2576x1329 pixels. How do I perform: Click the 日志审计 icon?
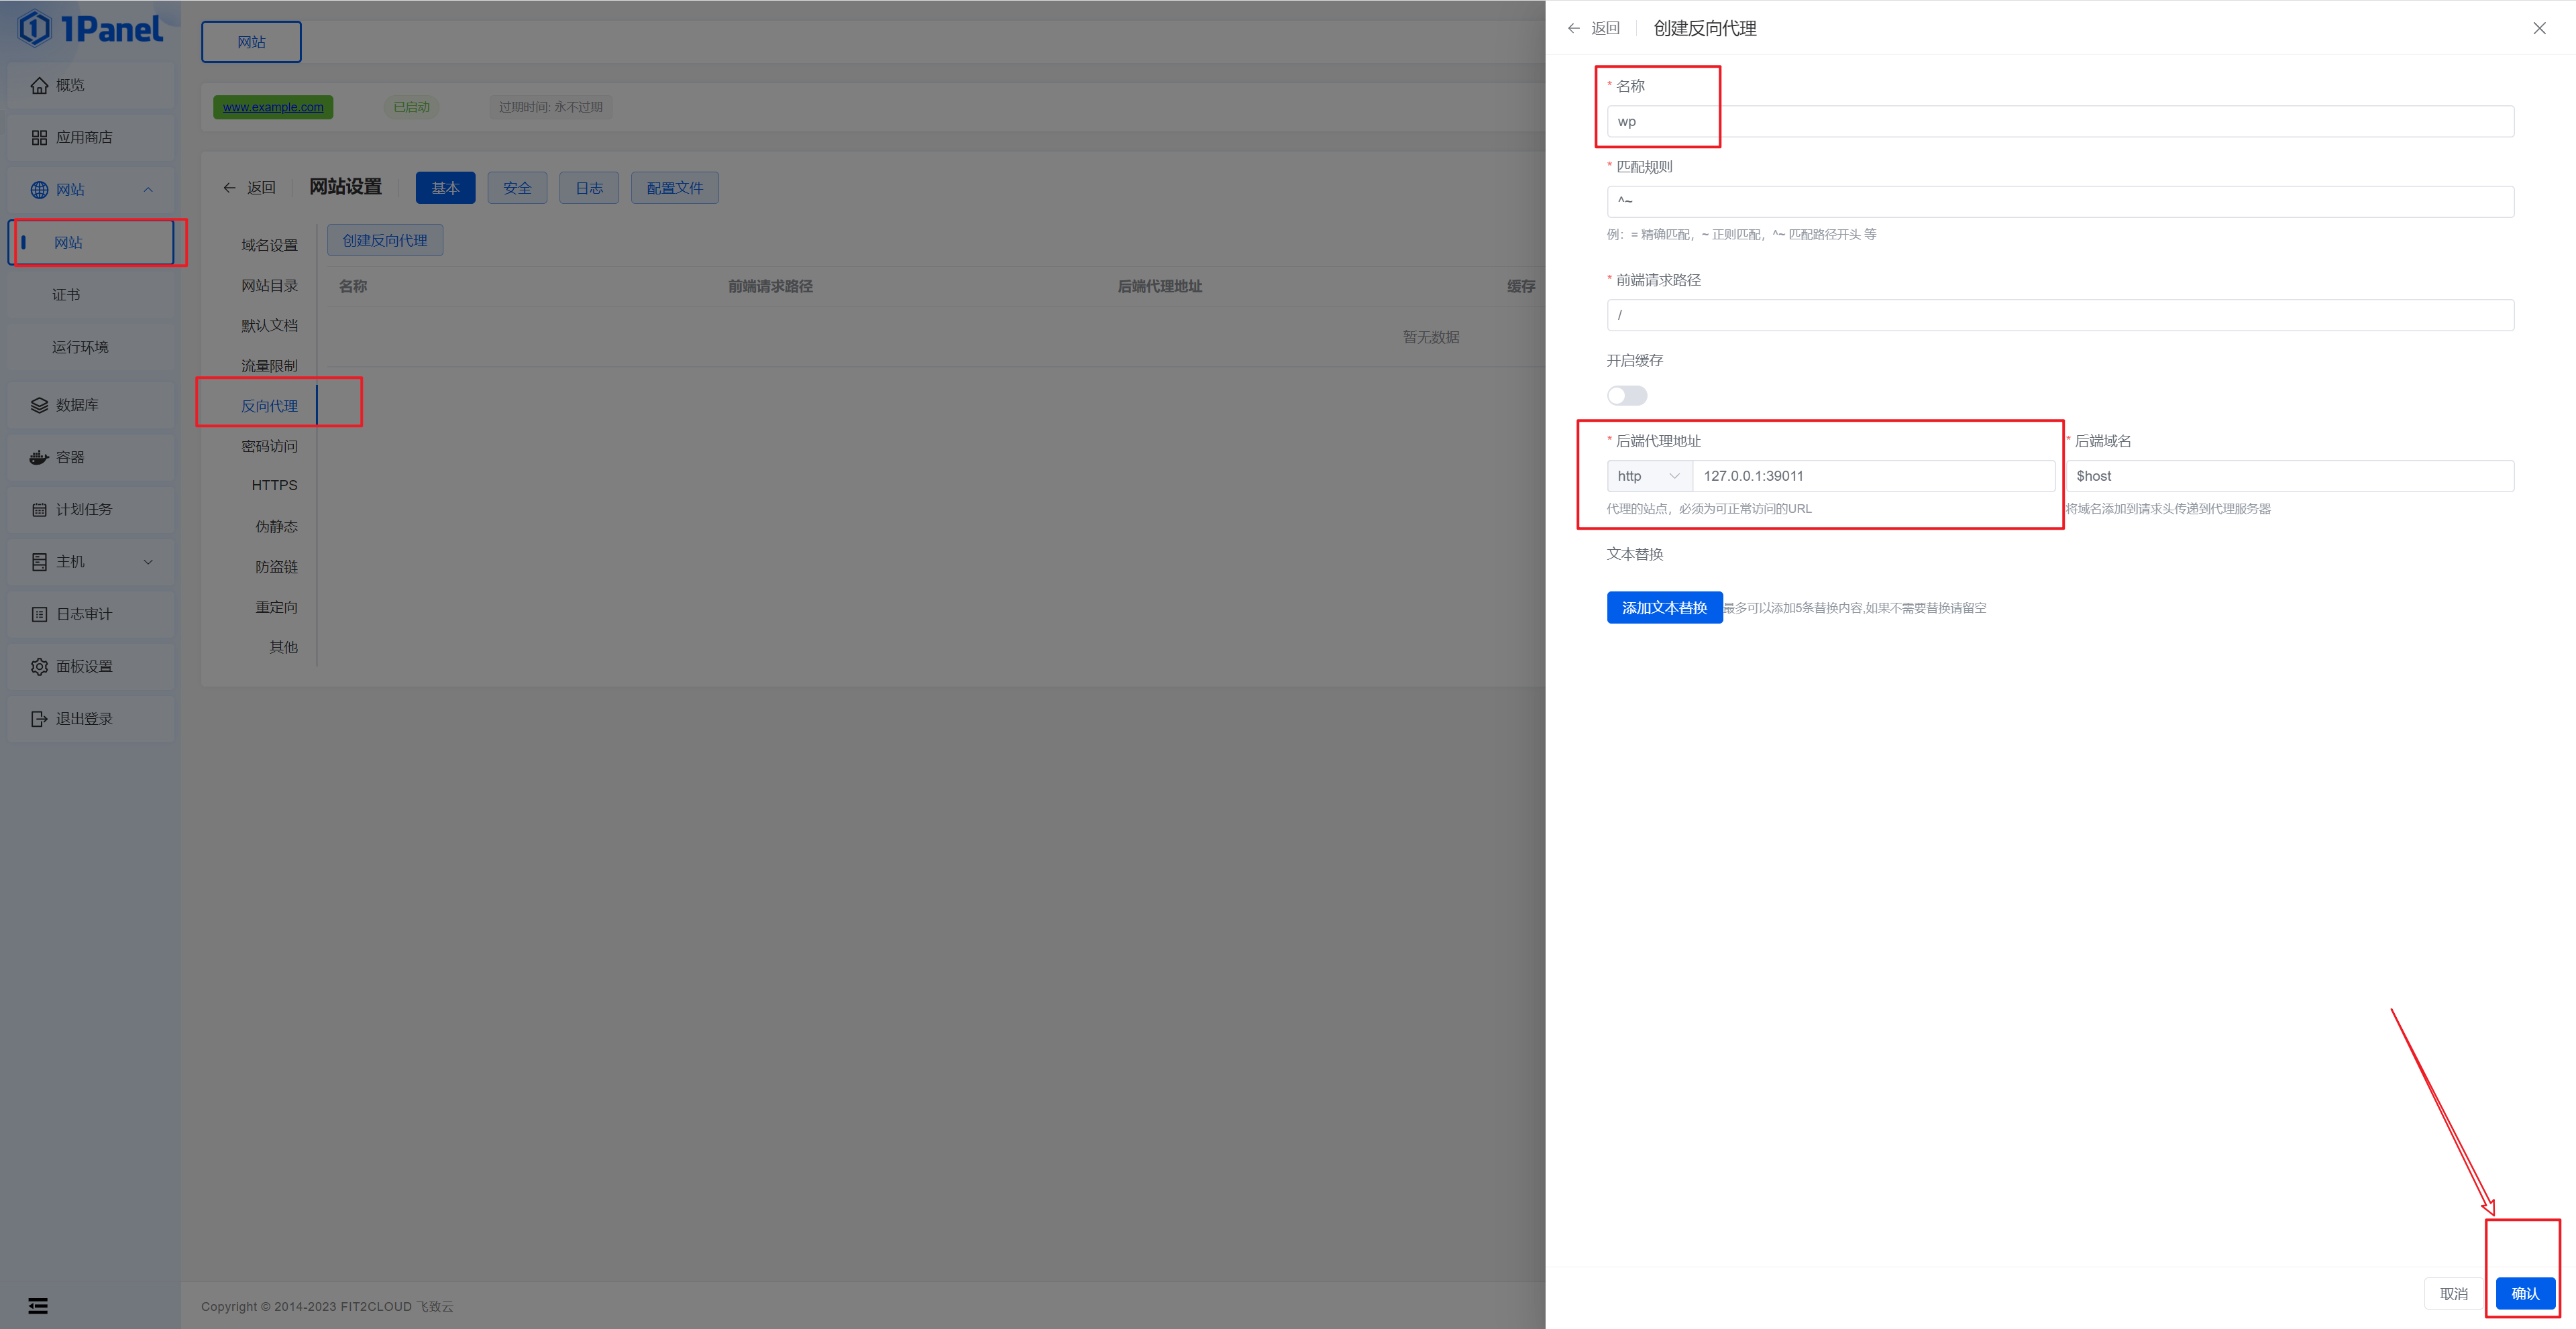[x=39, y=614]
